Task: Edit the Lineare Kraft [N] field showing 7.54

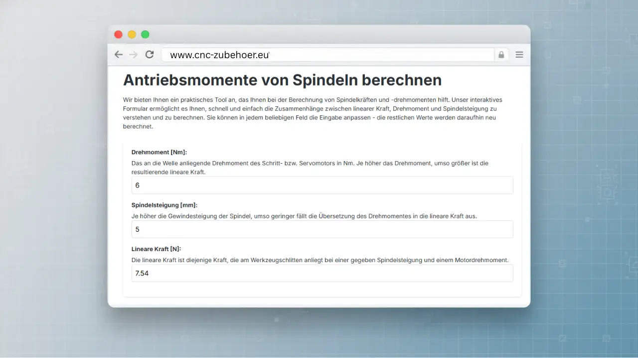Action: (322, 273)
